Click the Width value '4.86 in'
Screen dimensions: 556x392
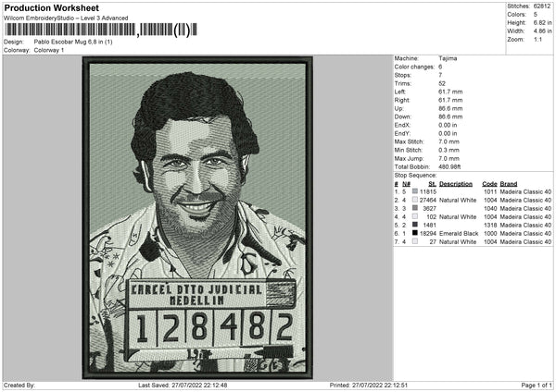(542, 31)
